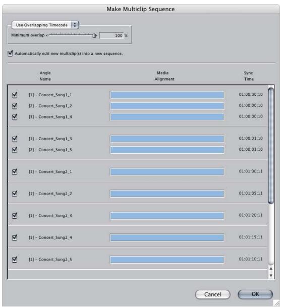The image size is (281, 307).
Task: Select the media alignment bar for Concert_Song1_1
Action: pos(167,95)
